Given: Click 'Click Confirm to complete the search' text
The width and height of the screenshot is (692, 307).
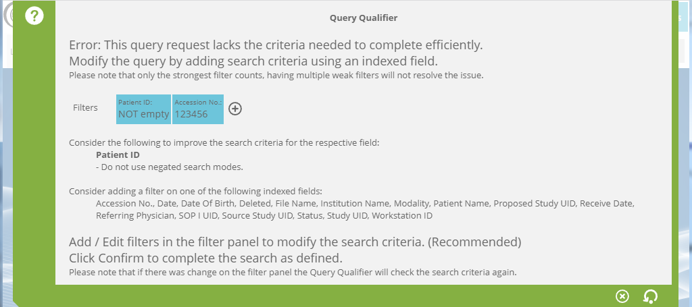Looking at the screenshot, I should (x=206, y=258).
